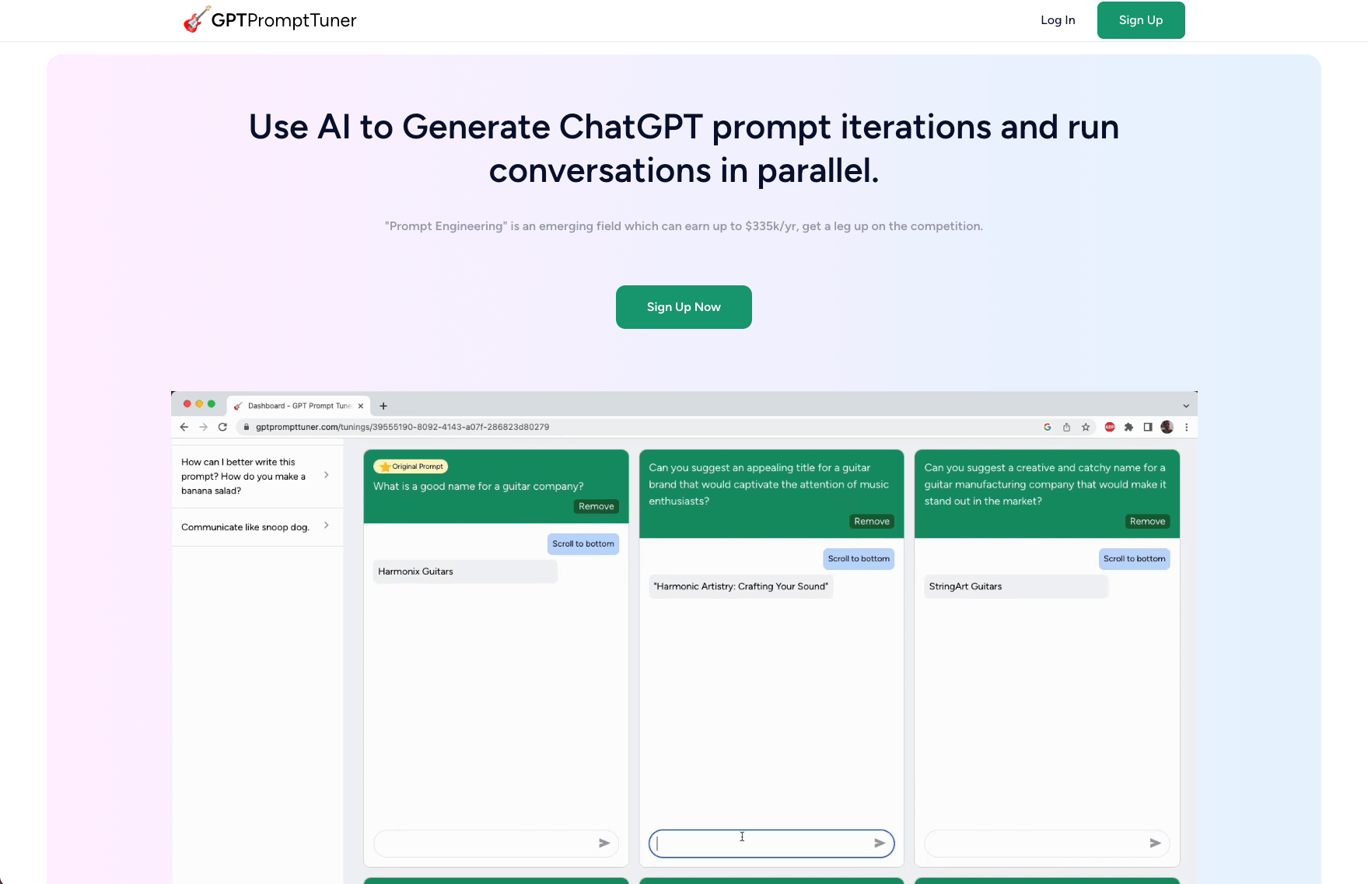Click the StringArt Guitars response bubble

tap(1016, 586)
